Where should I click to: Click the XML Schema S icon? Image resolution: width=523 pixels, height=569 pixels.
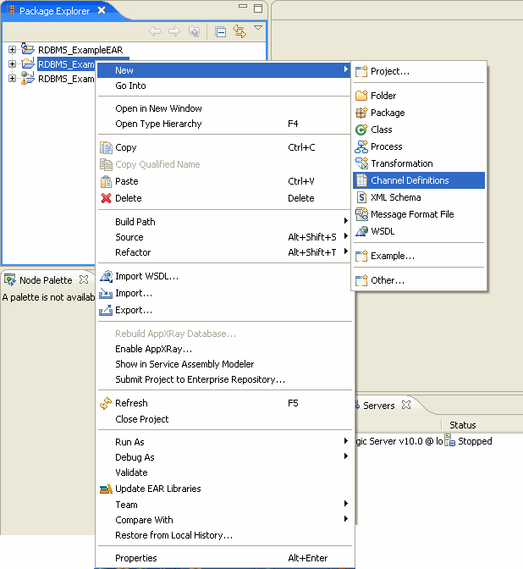pos(361,197)
